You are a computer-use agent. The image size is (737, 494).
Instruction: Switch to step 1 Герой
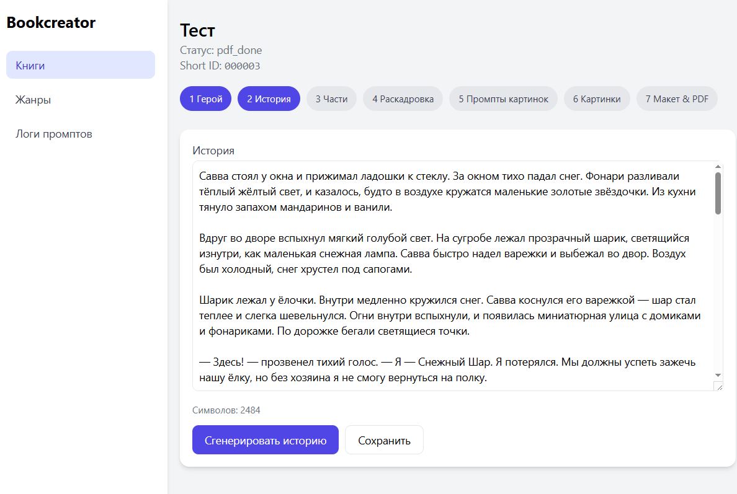click(x=205, y=99)
